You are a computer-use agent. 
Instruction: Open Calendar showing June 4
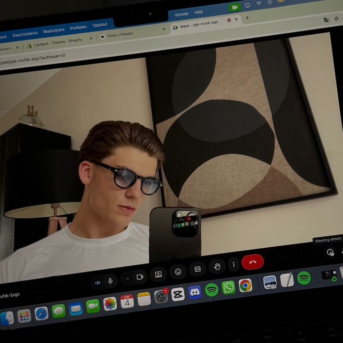127,302
